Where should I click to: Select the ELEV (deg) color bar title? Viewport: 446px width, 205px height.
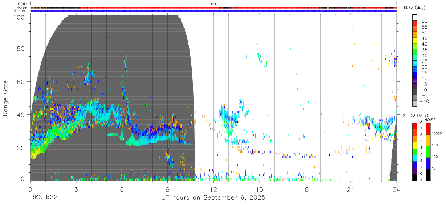(415, 8)
